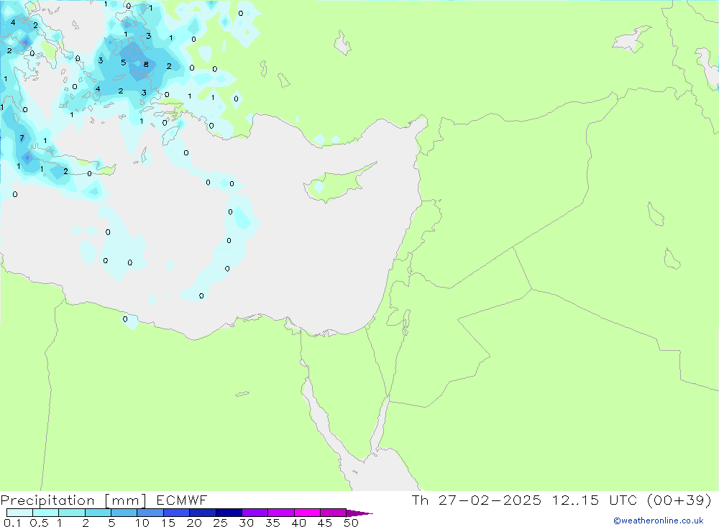The image size is (719, 527).
Task: Select the 30–35 mm legend swatch
Action: 255,513
